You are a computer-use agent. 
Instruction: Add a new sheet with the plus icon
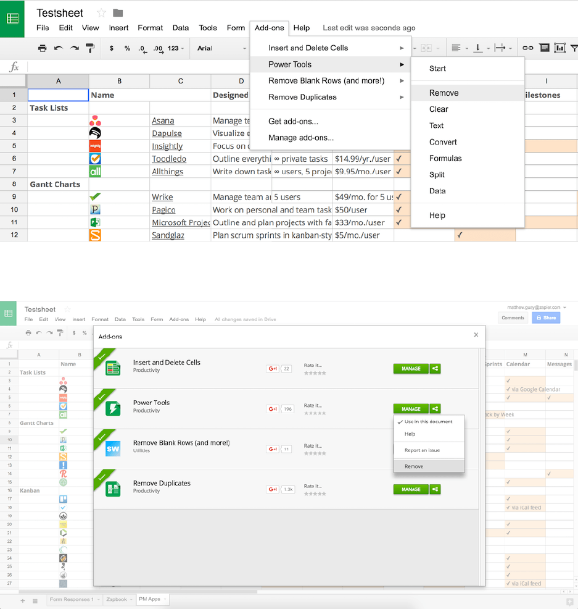pos(22,601)
